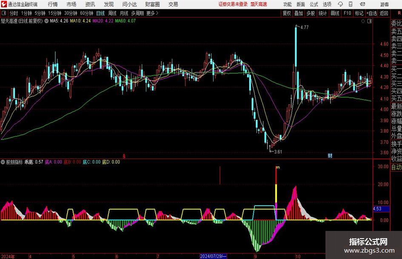Open the 选项 menu
402x259 pixels.
click(327, 4)
